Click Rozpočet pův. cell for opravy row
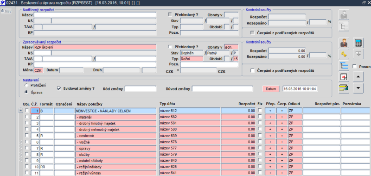Image resolution: width=371 pixels, height=176 pixels. (321, 148)
